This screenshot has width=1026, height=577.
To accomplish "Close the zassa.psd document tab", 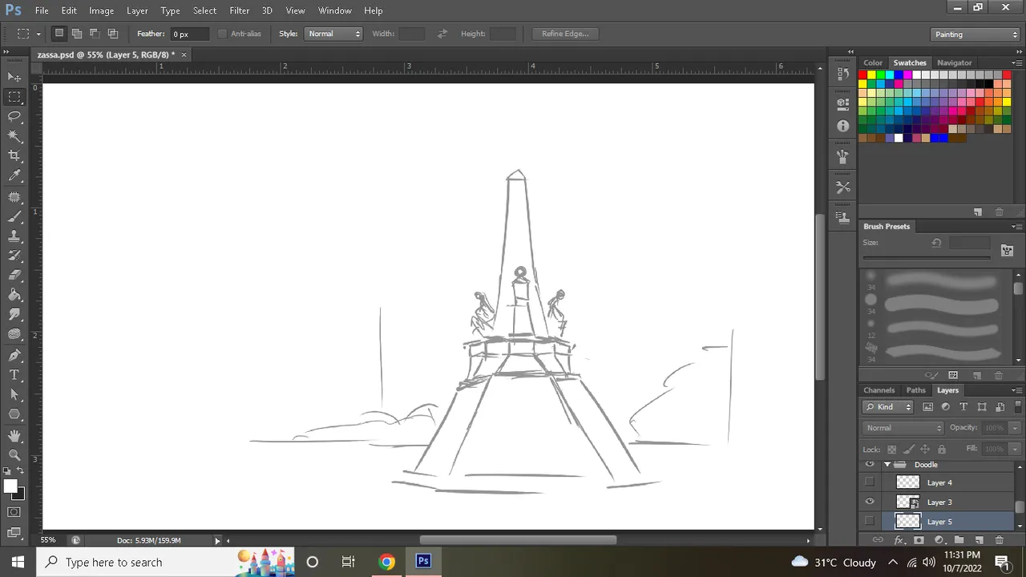I will pyautogui.click(x=184, y=54).
